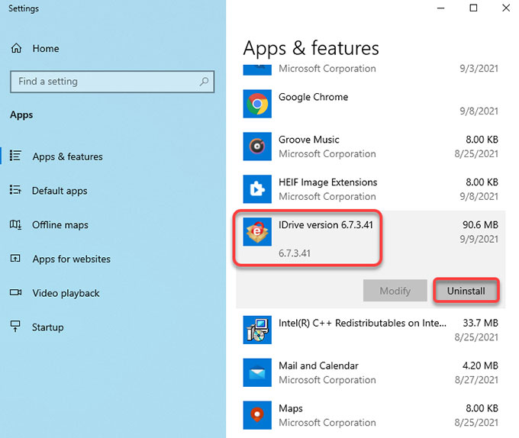Screen dimensions: 519x438
Task: Click the 9/9/2021 install date
Action: click(479, 239)
